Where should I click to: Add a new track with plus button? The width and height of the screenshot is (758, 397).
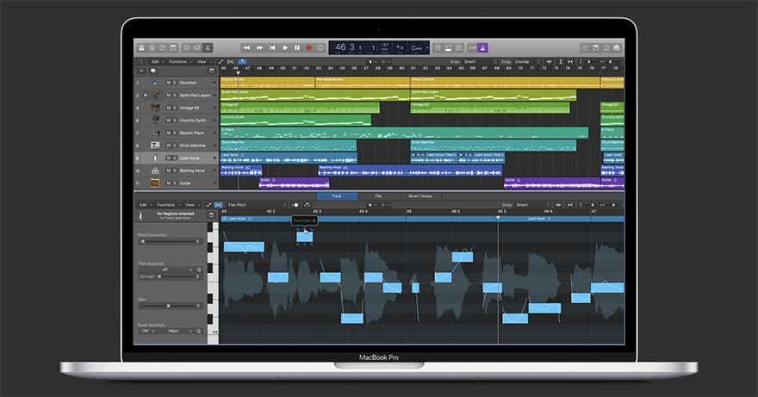tap(141, 71)
